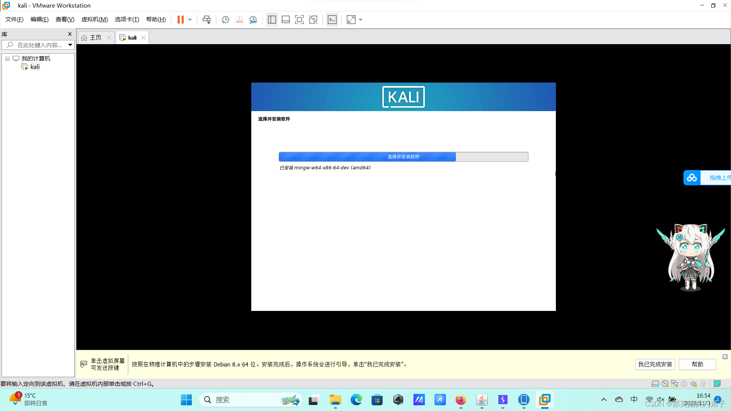Revert to snapshot using the clock-arrow icon
Viewport: 731px width, 411px height.
point(239,20)
